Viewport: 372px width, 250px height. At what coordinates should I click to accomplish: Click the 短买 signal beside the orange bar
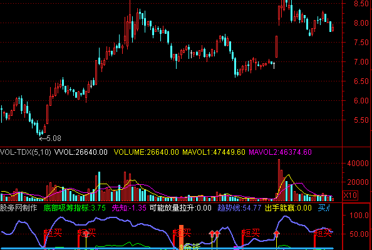(182, 233)
